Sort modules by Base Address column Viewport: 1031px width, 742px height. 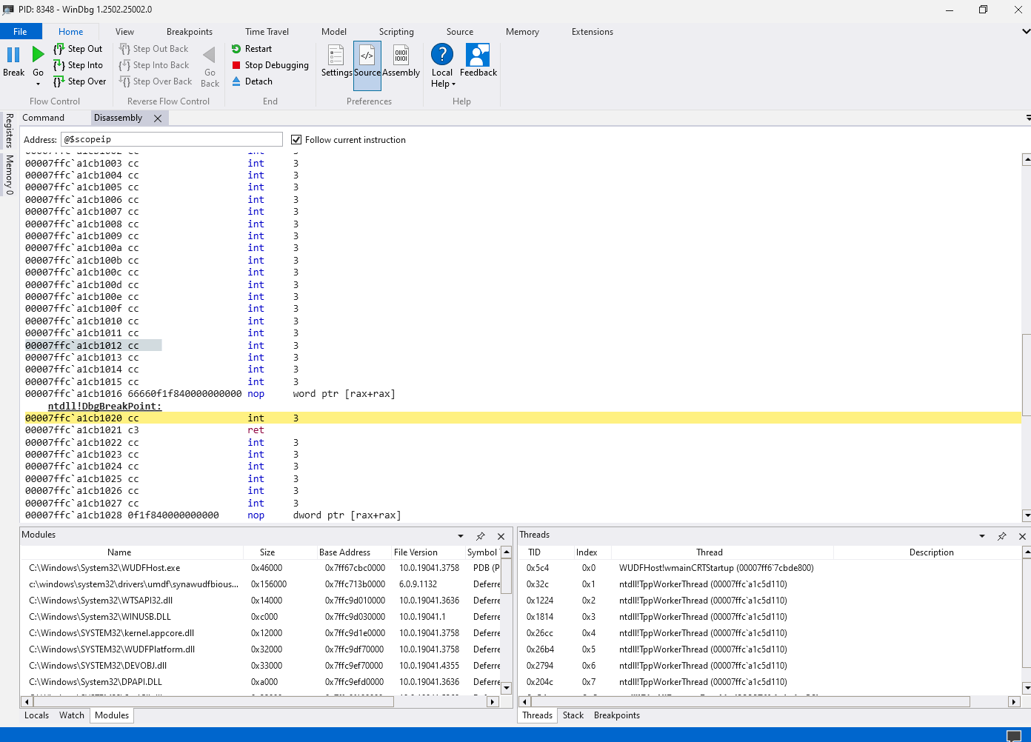click(x=344, y=552)
